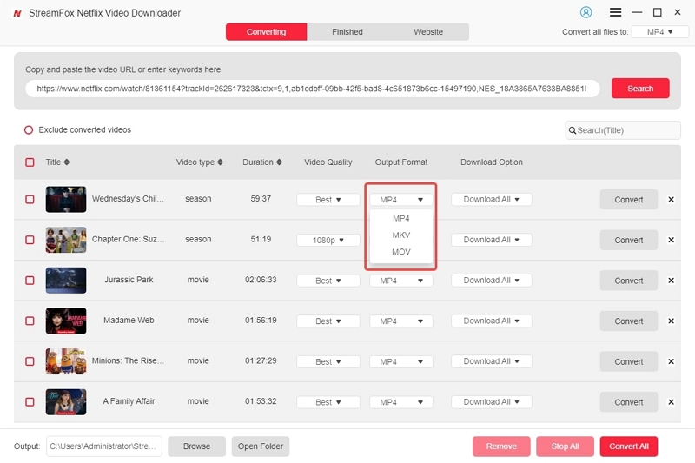Click the magnifier icon in title search

click(573, 130)
